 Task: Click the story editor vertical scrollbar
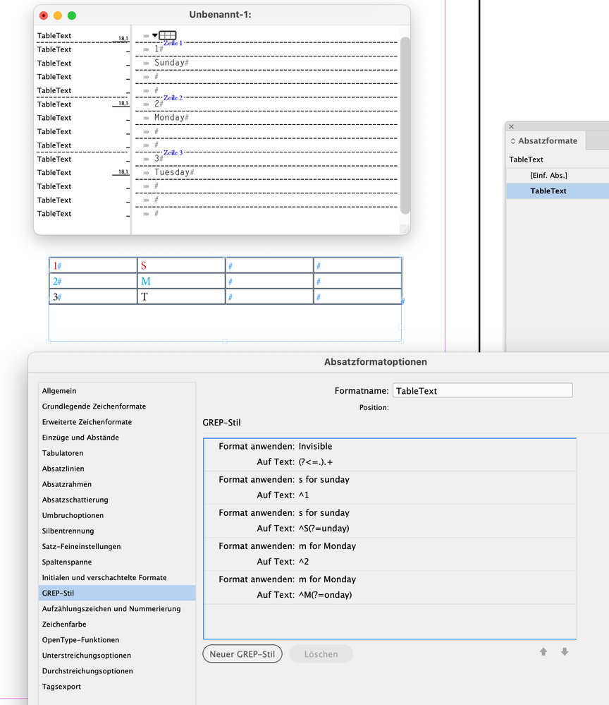tap(405, 126)
